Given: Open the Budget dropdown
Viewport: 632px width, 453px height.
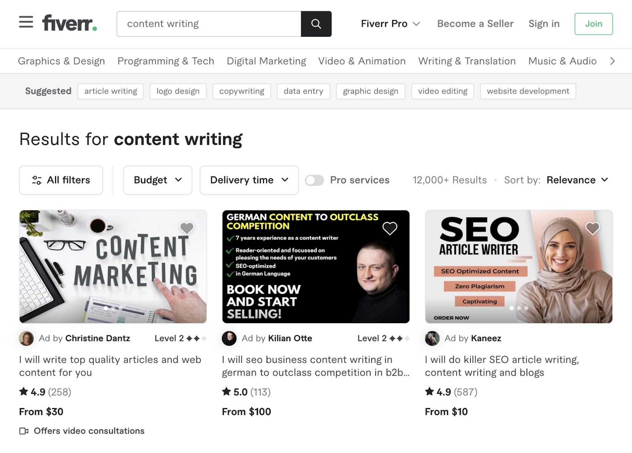Looking at the screenshot, I should (x=157, y=180).
